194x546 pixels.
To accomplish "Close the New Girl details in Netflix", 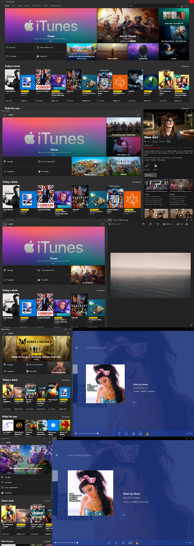I will pos(191,115).
